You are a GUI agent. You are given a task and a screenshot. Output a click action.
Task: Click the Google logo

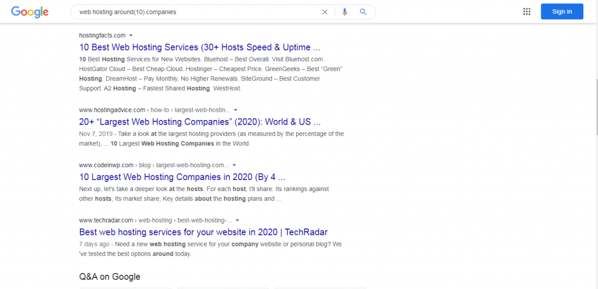click(30, 12)
